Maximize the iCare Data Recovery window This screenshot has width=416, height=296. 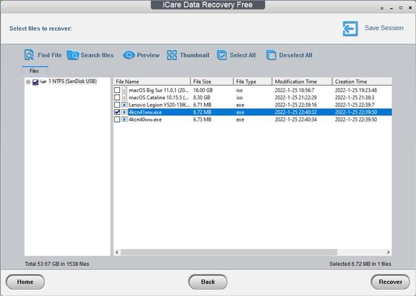tap(401, 8)
